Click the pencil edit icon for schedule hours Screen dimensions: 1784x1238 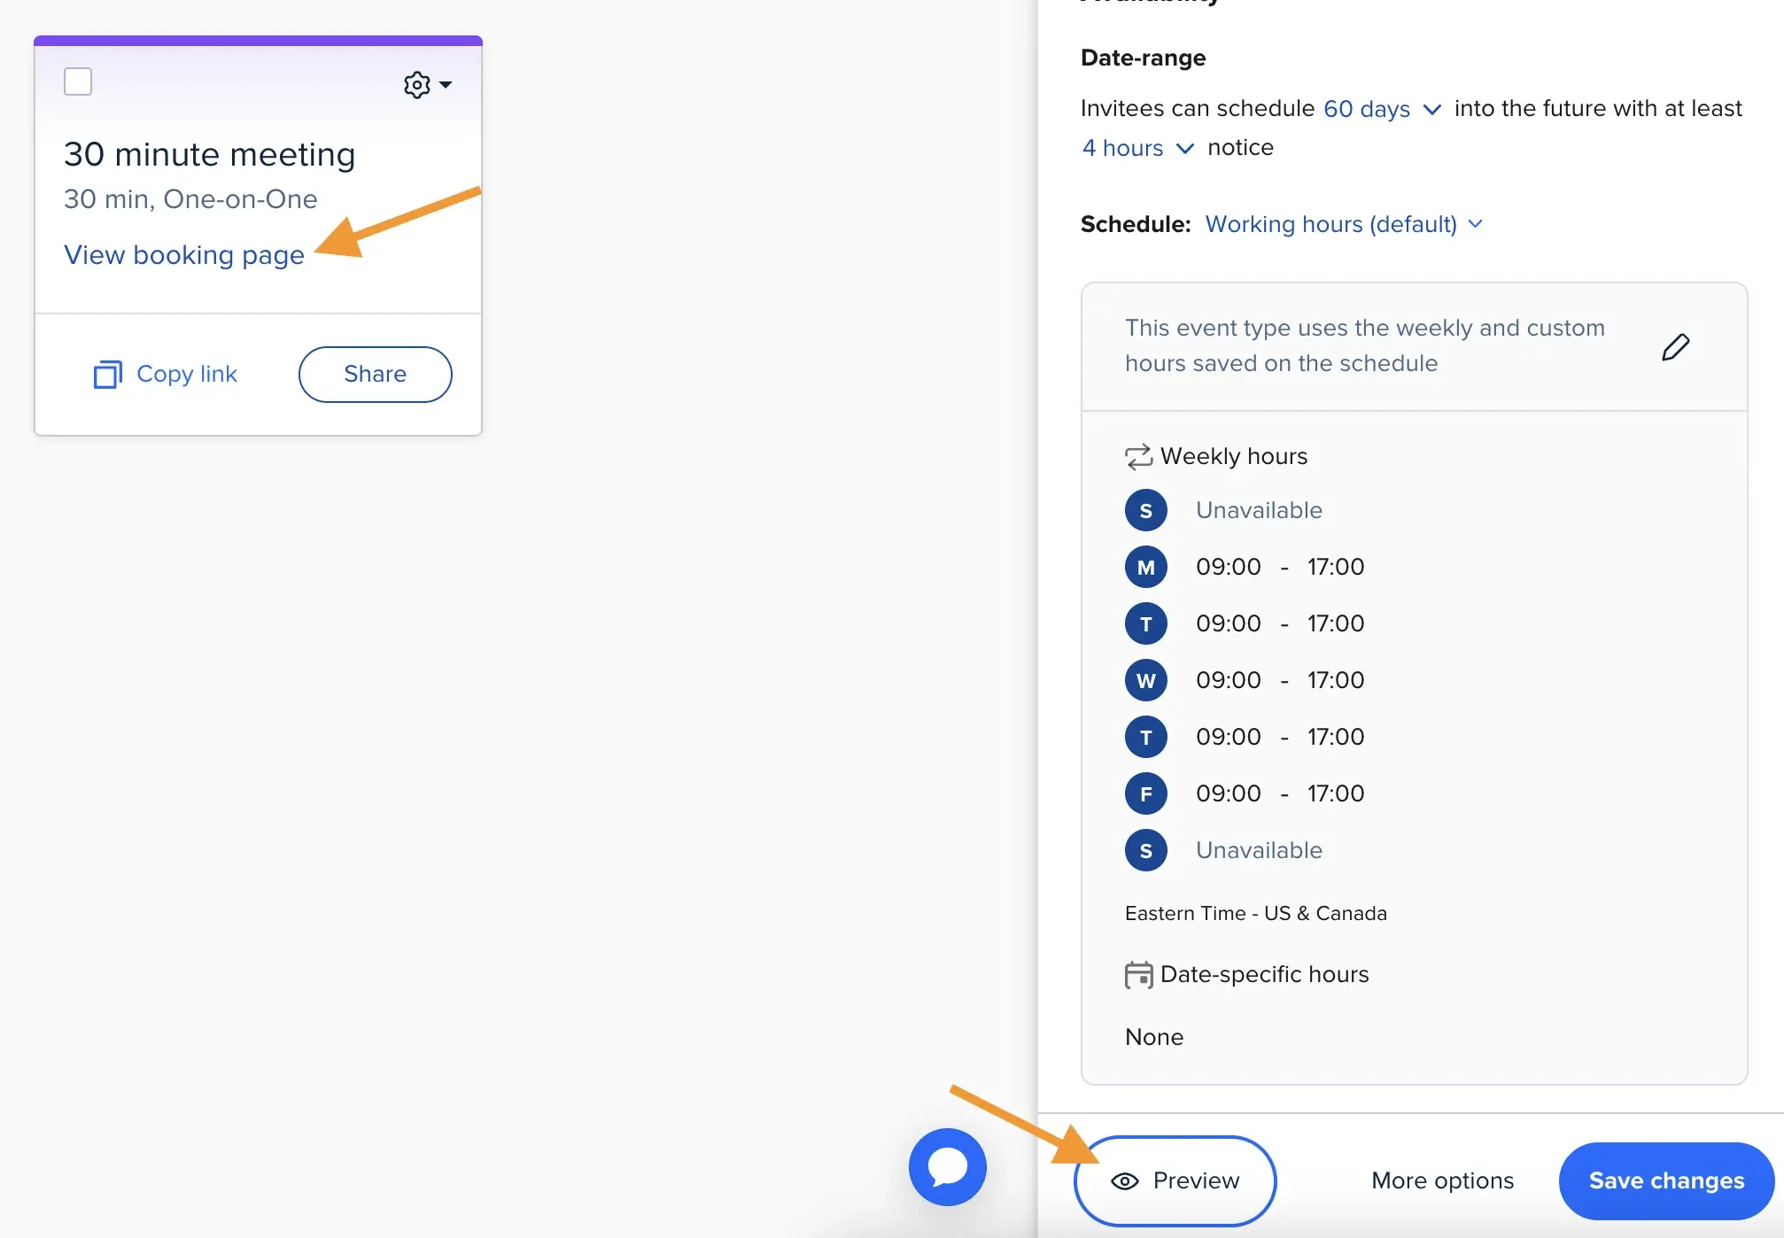pos(1674,347)
